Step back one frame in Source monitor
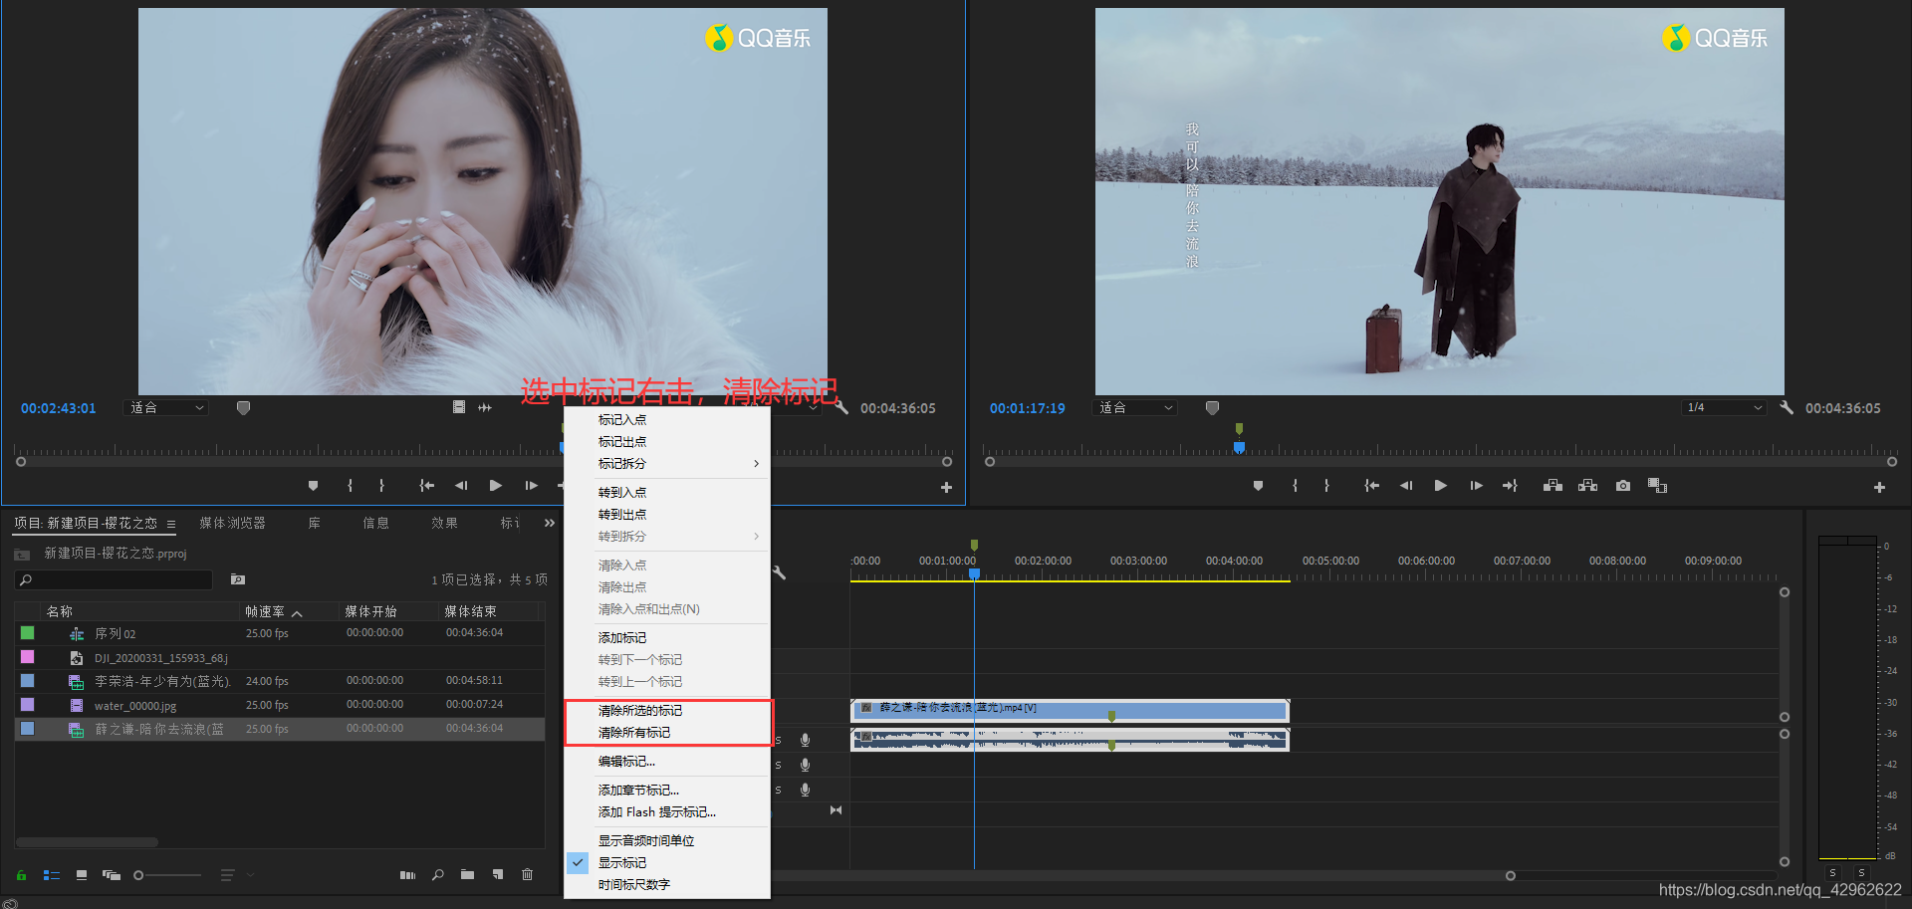Screen dimensions: 1912x909 [461, 486]
